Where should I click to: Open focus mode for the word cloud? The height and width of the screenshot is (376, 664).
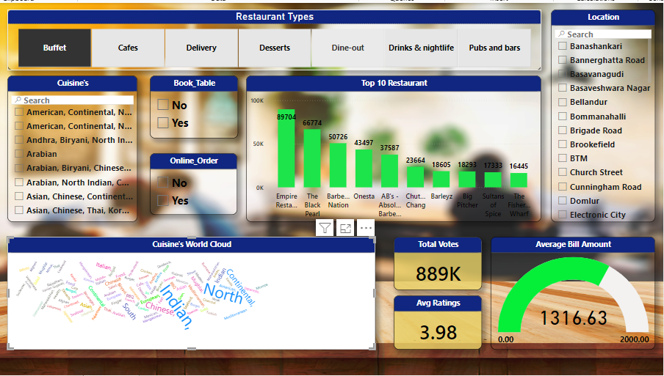346,229
